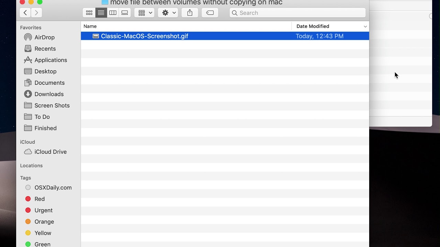Filter by the Urgent tag
440x247 pixels.
[x=43, y=210]
